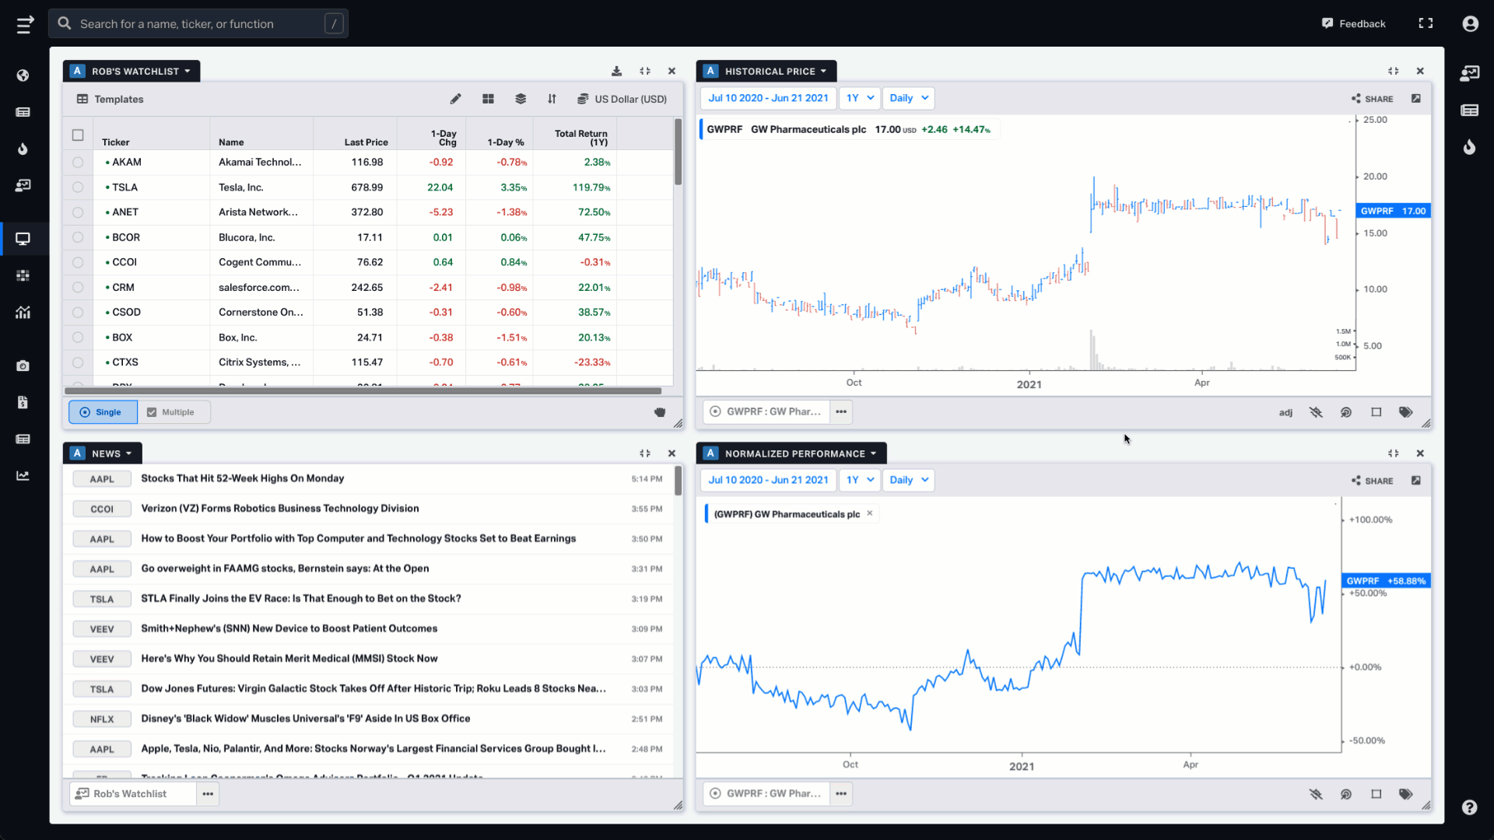
Task: Click the watchlist horizontal scrollbar
Action: coord(363,390)
